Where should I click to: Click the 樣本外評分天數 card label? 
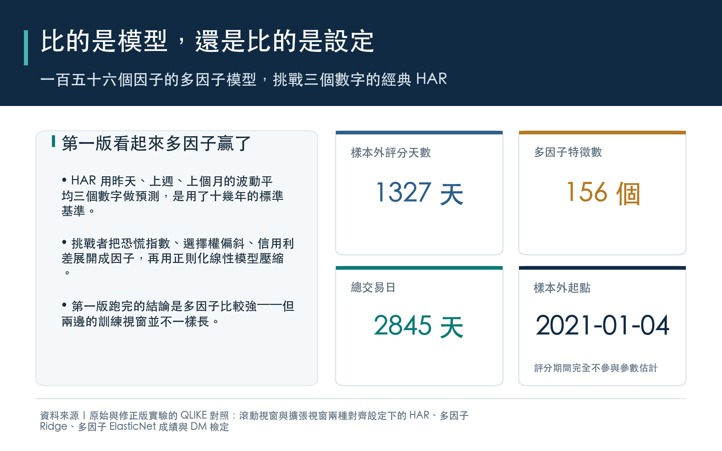pos(391,152)
